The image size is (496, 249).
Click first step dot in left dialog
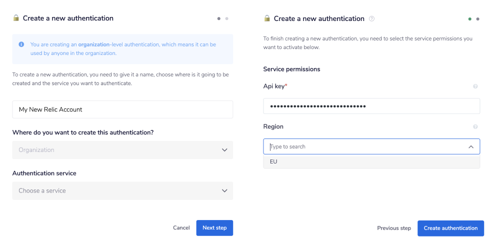pyautogui.click(x=219, y=18)
